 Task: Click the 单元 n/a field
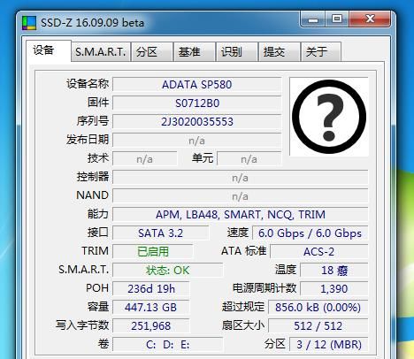tap(249, 159)
